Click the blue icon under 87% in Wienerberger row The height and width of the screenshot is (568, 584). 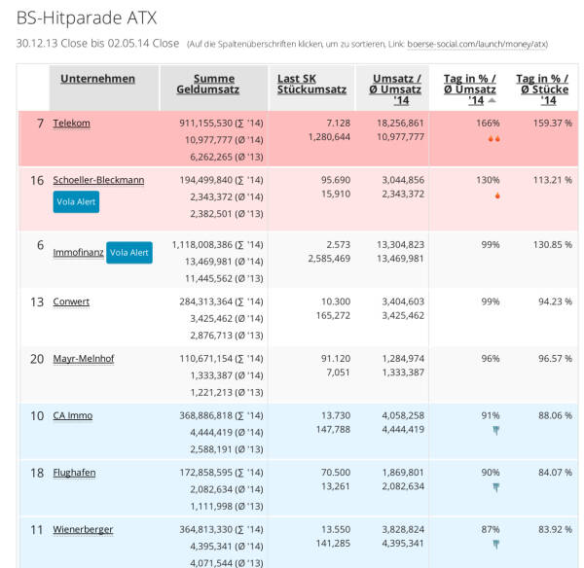coord(496,545)
